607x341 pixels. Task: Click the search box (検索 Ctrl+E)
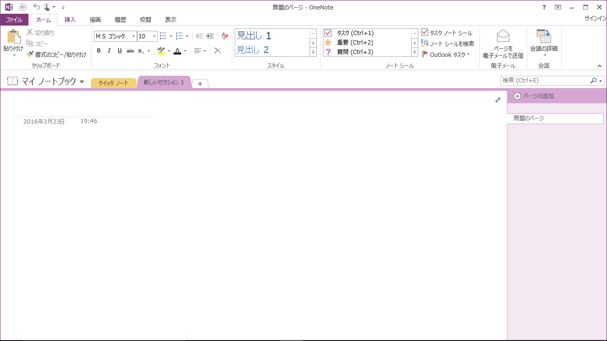(x=545, y=81)
